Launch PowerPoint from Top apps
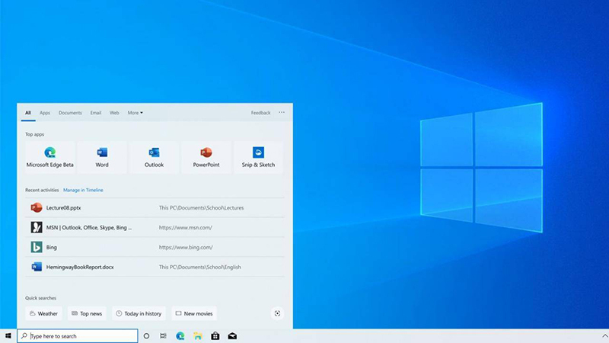This screenshot has width=609, height=343. pyautogui.click(x=206, y=157)
